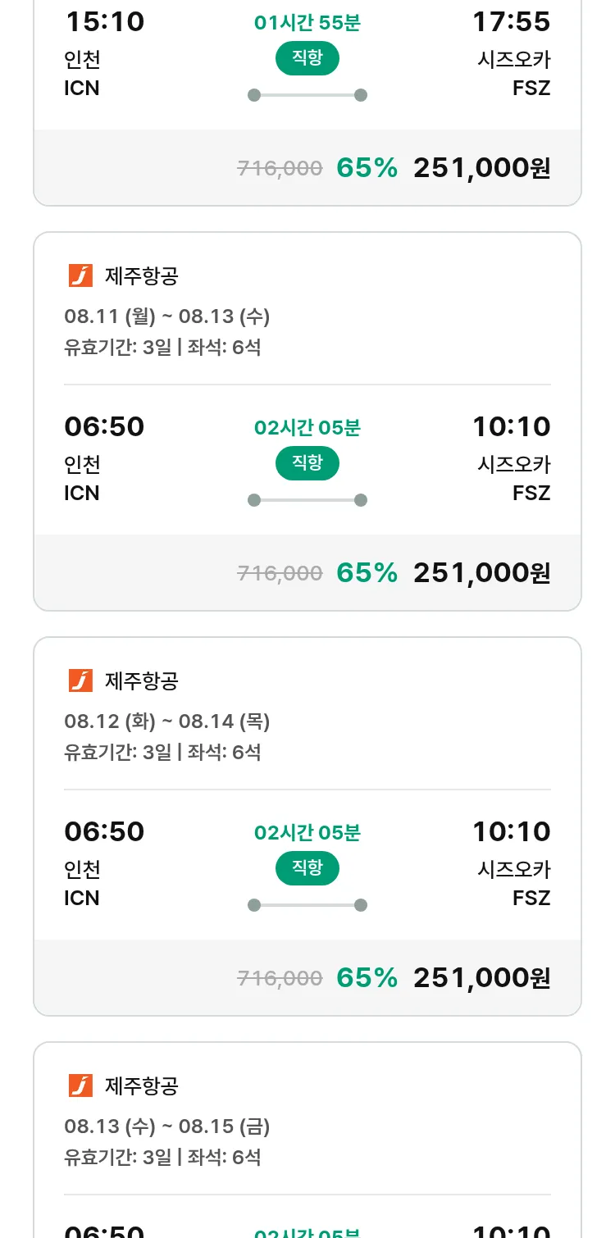Screen dimensions: 615x1238
Task: Click 직항 badge on 08.12 (화) flight
Action: pyautogui.click(x=307, y=868)
